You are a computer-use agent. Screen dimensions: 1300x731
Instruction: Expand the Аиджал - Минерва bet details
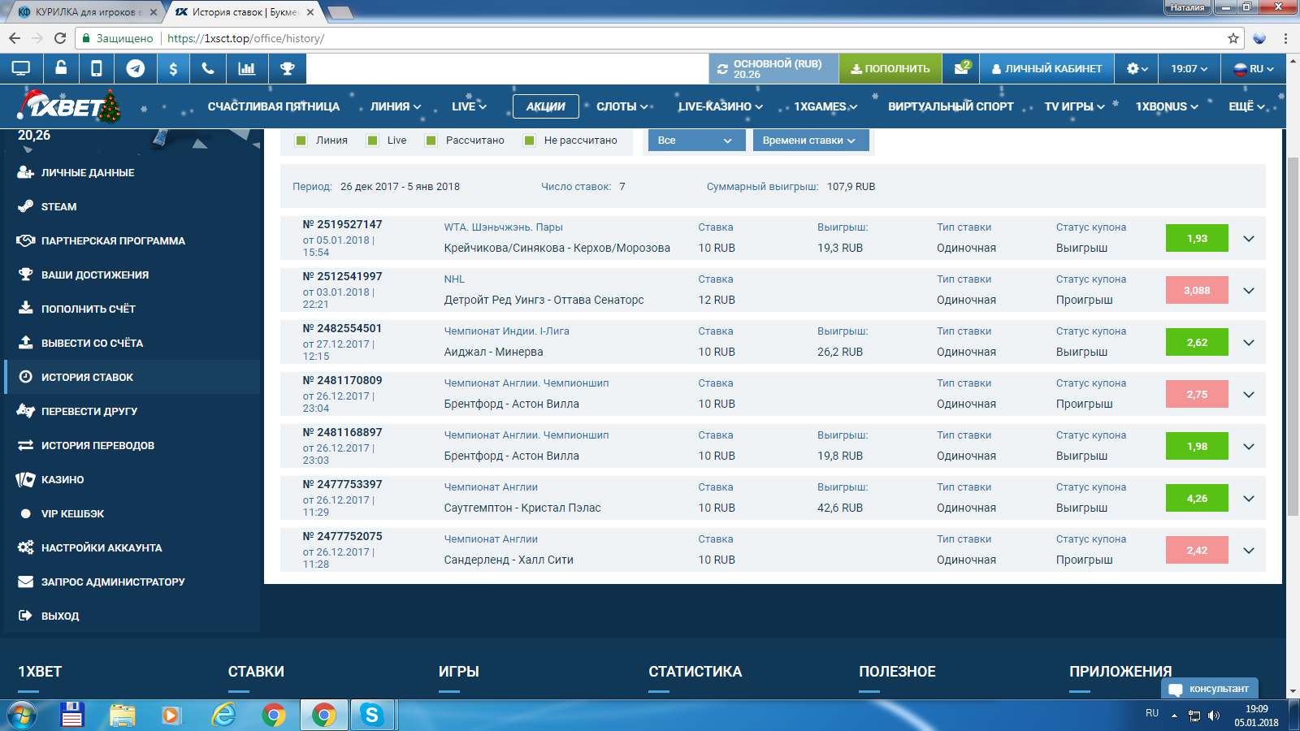tap(1249, 343)
